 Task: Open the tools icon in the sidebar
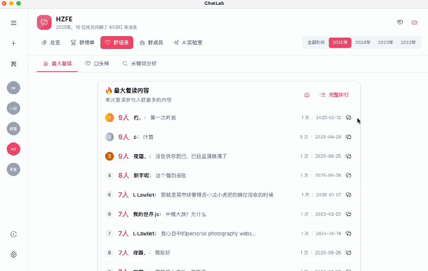tap(13, 64)
